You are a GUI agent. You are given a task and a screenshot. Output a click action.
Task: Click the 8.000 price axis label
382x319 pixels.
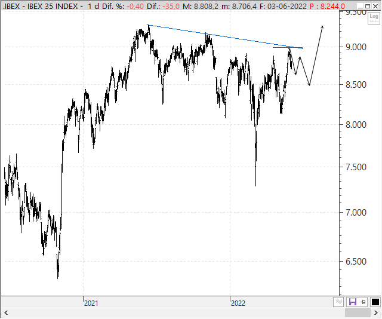(x=356, y=125)
